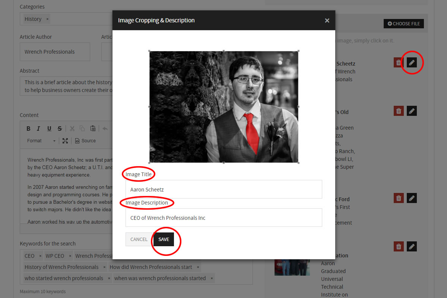The height and width of the screenshot is (298, 447).
Task: Save the image title and description
Action: (164, 239)
